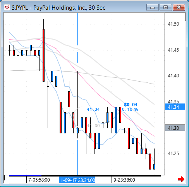The image size is (189, 187).
Task: Maximize the S.PYPL chart window
Action: tap(166, 7)
